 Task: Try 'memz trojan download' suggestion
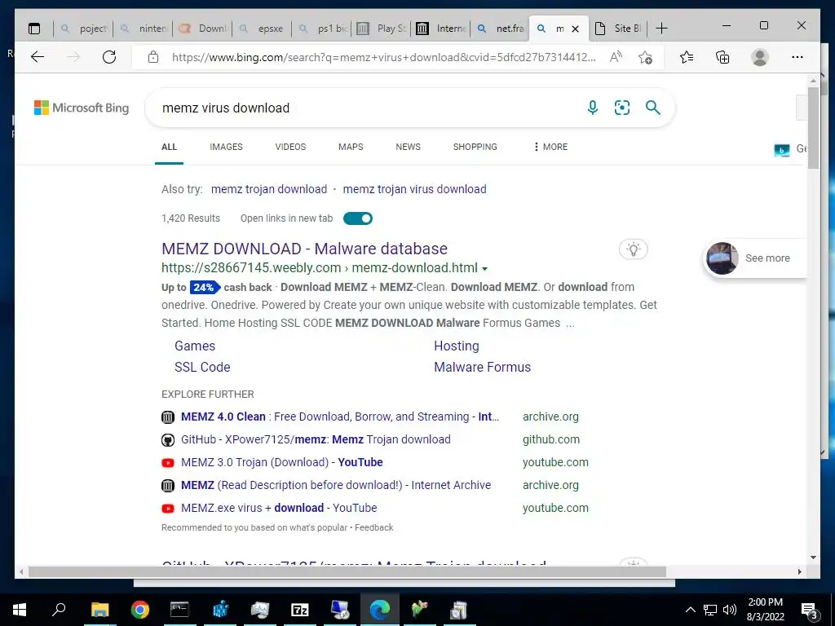pos(269,189)
